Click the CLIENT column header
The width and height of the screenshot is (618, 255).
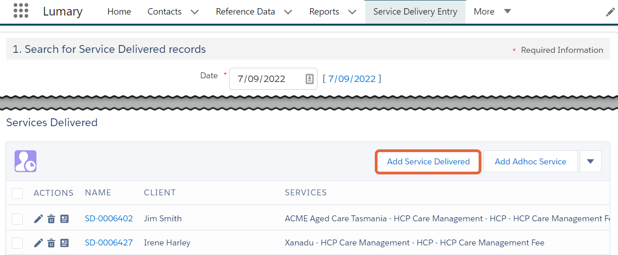coord(160,193)
